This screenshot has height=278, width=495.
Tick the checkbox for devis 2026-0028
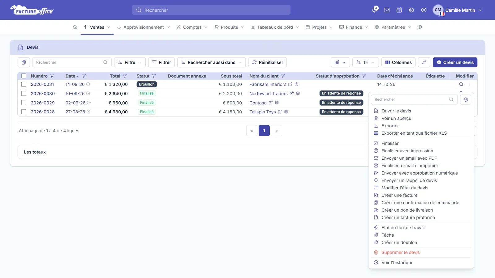[24, 112]
